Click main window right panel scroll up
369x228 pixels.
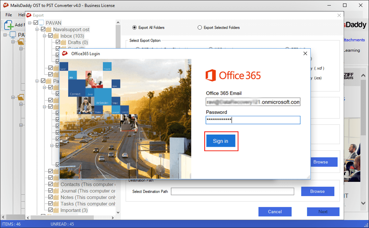(363, 76)
